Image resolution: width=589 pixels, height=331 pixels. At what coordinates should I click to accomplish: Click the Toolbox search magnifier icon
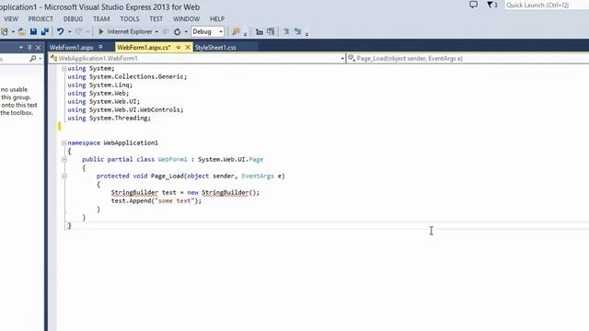(33, 59)
